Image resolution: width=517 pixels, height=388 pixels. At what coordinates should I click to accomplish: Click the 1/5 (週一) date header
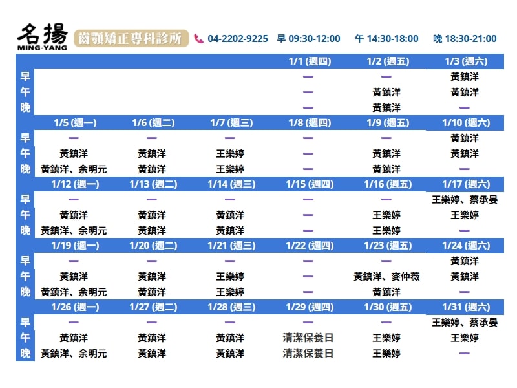(74, 123)
